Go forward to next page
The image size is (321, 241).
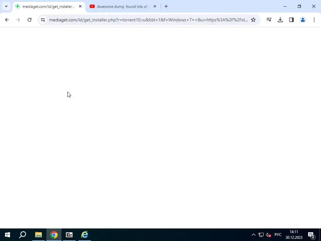tap(18, 20)
